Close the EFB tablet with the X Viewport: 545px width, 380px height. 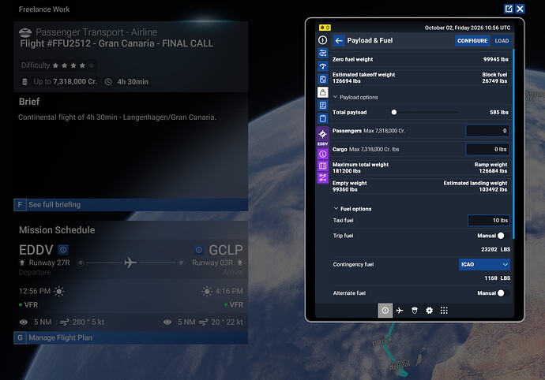520,9
